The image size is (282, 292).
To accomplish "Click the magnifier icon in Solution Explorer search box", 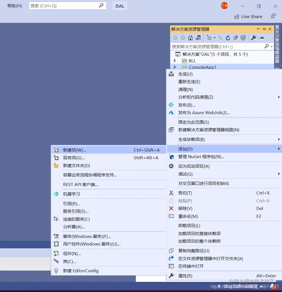I will (267, 46).
